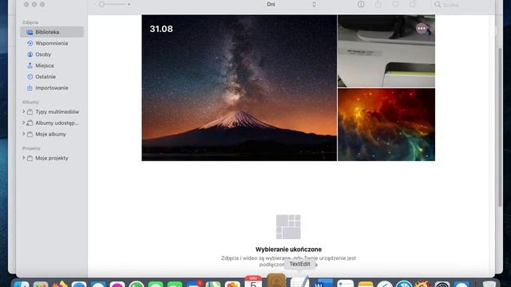Click the Miejsca map pin icon
This screenshot has width=511, height=287.
[x=30, y=65]
